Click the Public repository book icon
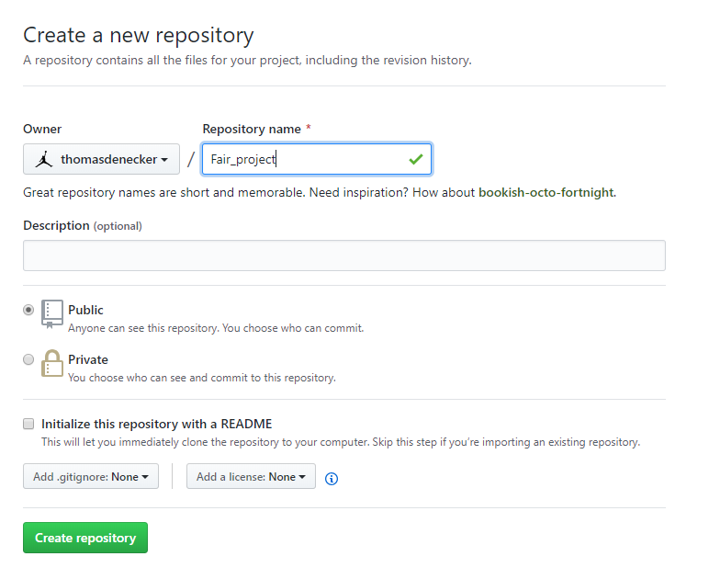This screenshot has height=579, width=709. pos(52,313)
